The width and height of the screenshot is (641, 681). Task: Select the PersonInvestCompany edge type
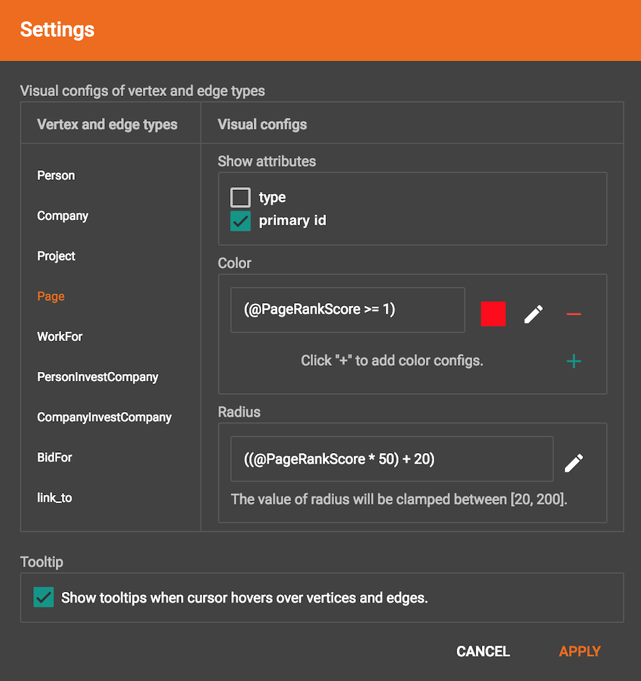pos(98,377)
